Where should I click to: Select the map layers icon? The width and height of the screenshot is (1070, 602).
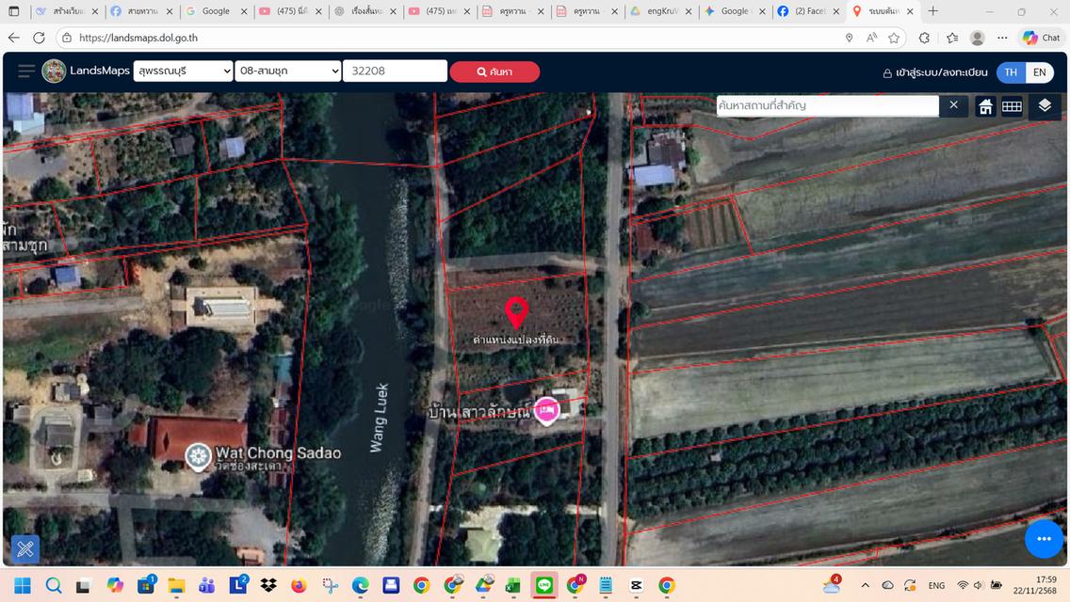1044,105
